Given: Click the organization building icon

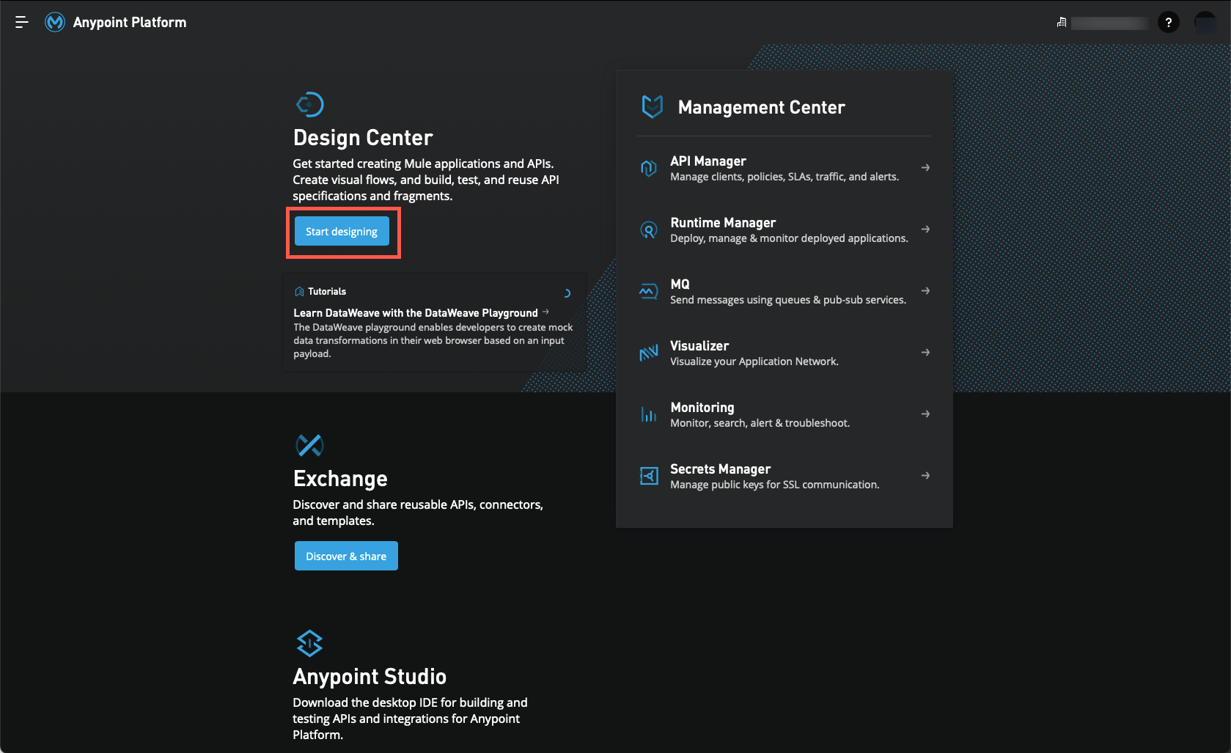Looking at the screenshot, I should tap(1061, 23).
